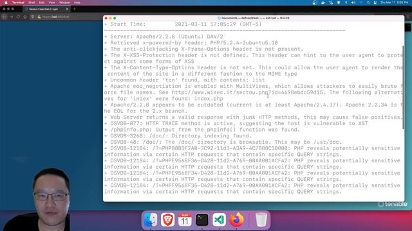Click the PHPE9568F36-D428-11d2 query string line
The width and height of the screenshot is (412, 231).
(252, 164)
